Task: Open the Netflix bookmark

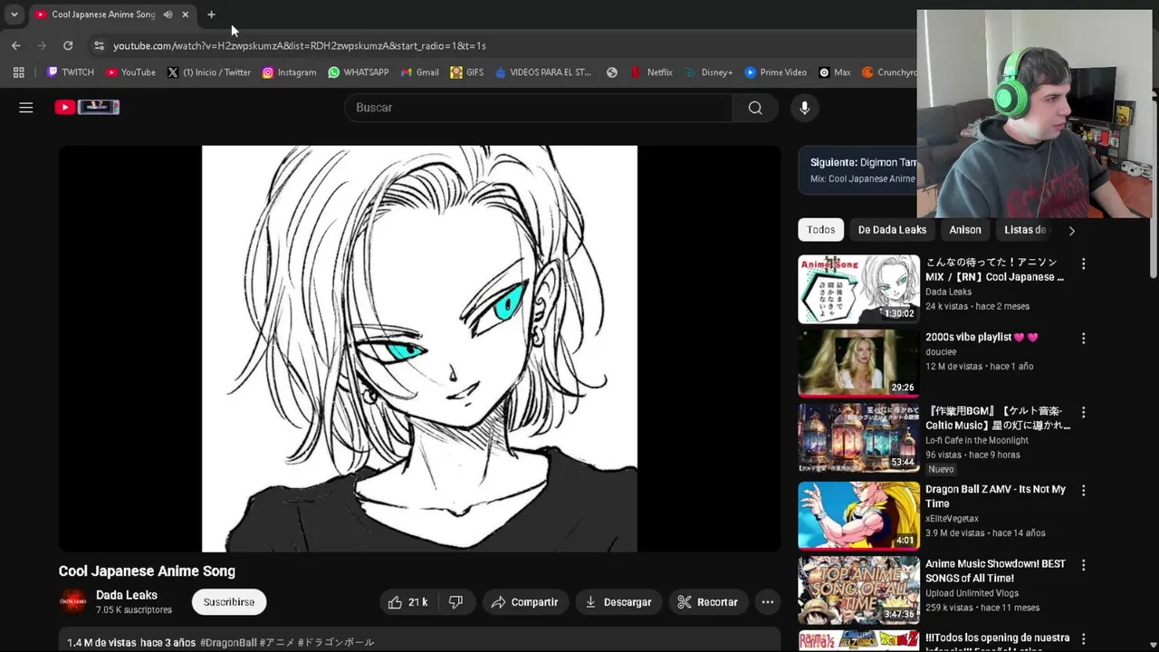Action: tap(651, 72)
